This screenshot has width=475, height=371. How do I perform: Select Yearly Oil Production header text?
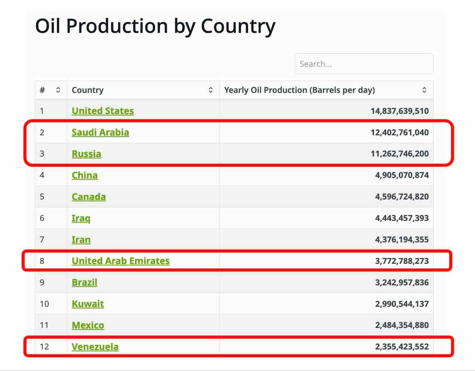click(299, 90)
